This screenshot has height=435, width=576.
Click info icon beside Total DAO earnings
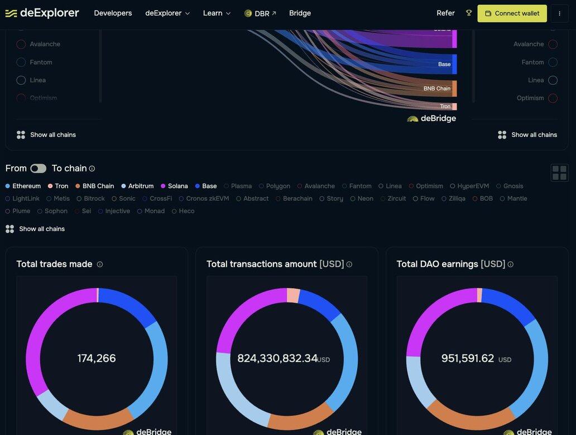coord(511,265)
